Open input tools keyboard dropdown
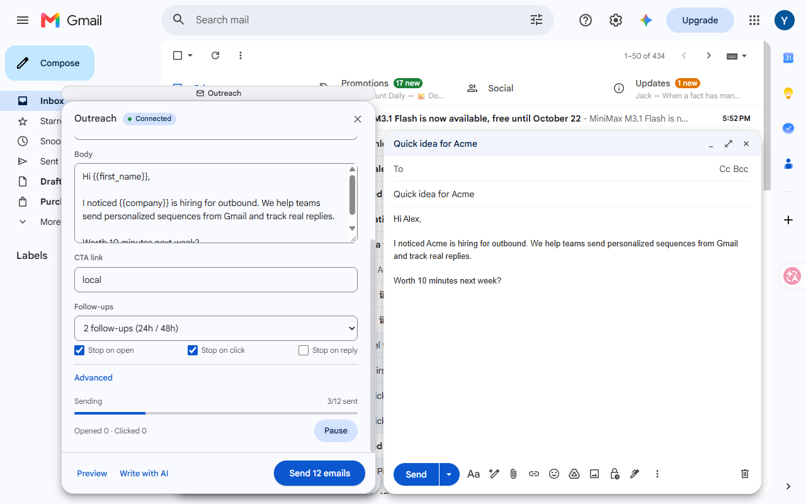806x504 pixels. click(x=737, y=55)
